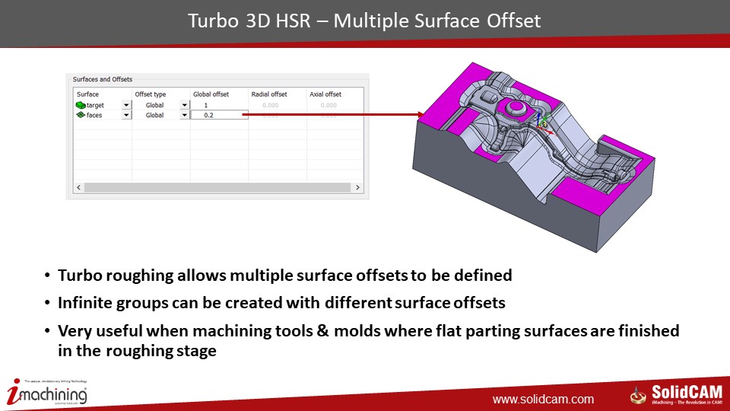Click the scroll right arrow in the table
This screenshot has width=730, height=411.
click(x=358, y=187)
